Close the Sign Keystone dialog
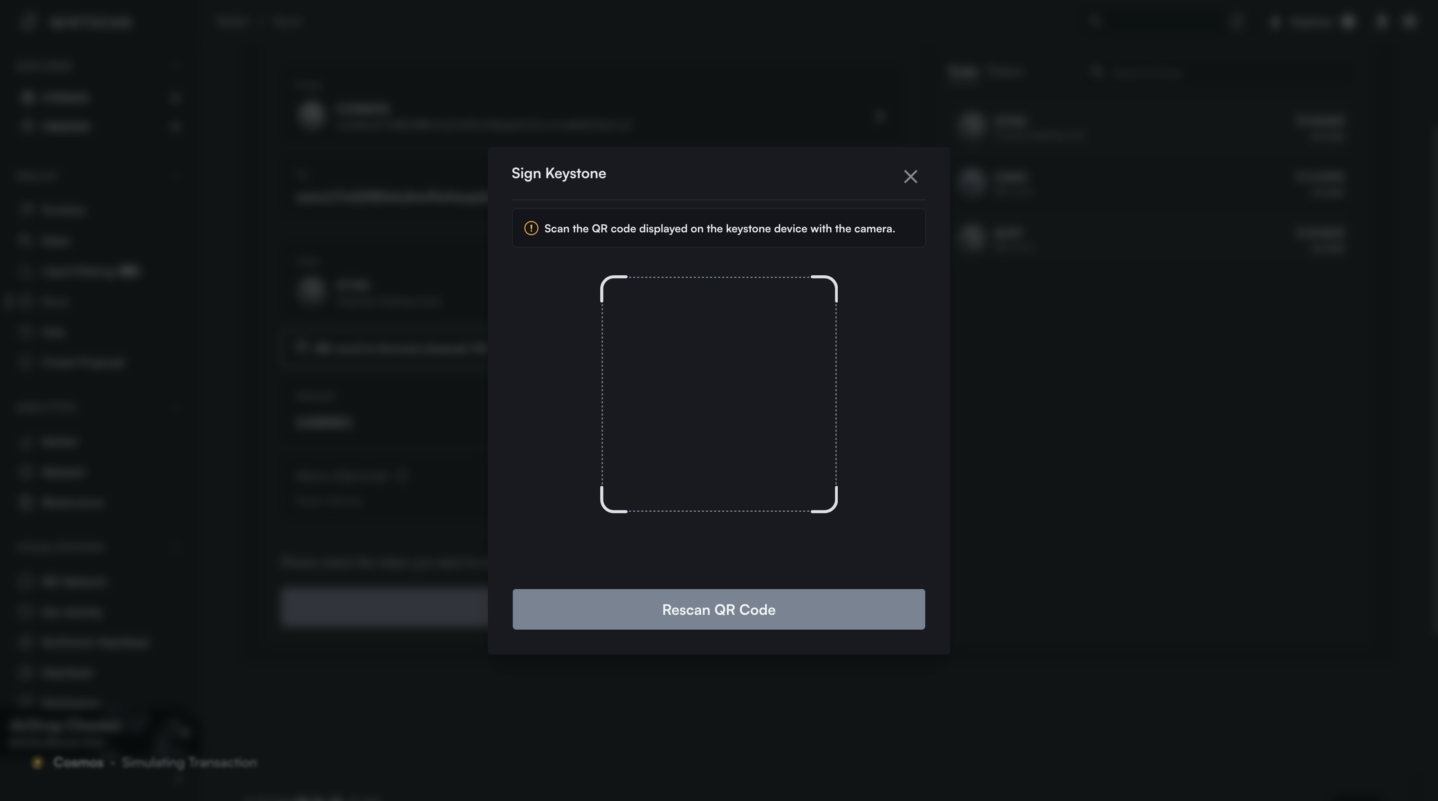This screenshot has height=801, width=1438. click(x=910, y=177)
